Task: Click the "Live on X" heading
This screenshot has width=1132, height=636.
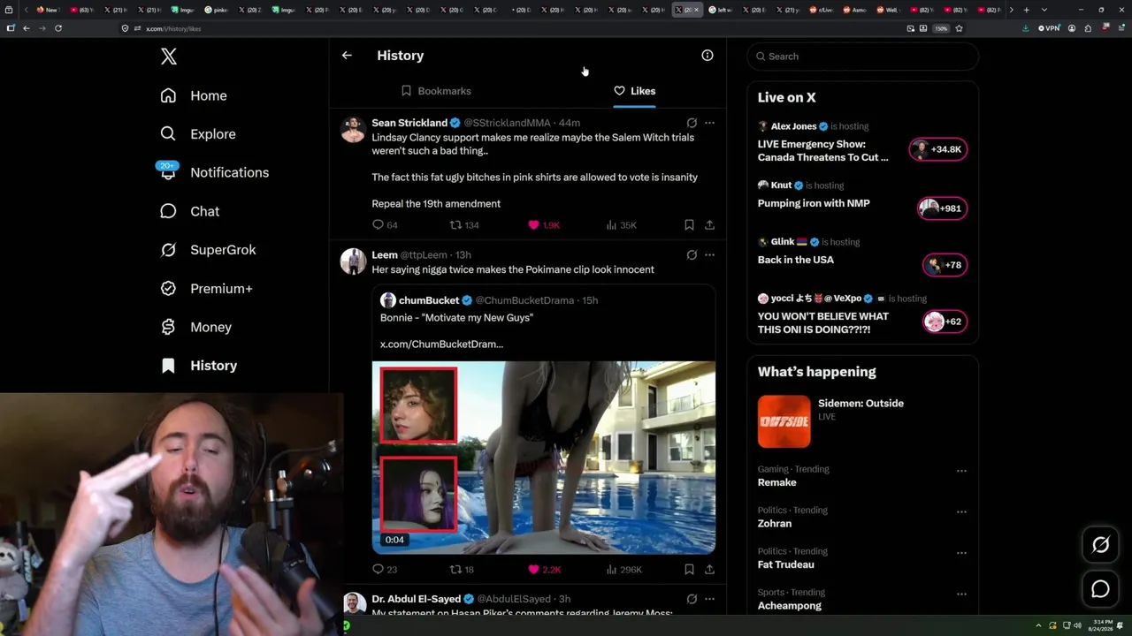Action: [786, 98]
